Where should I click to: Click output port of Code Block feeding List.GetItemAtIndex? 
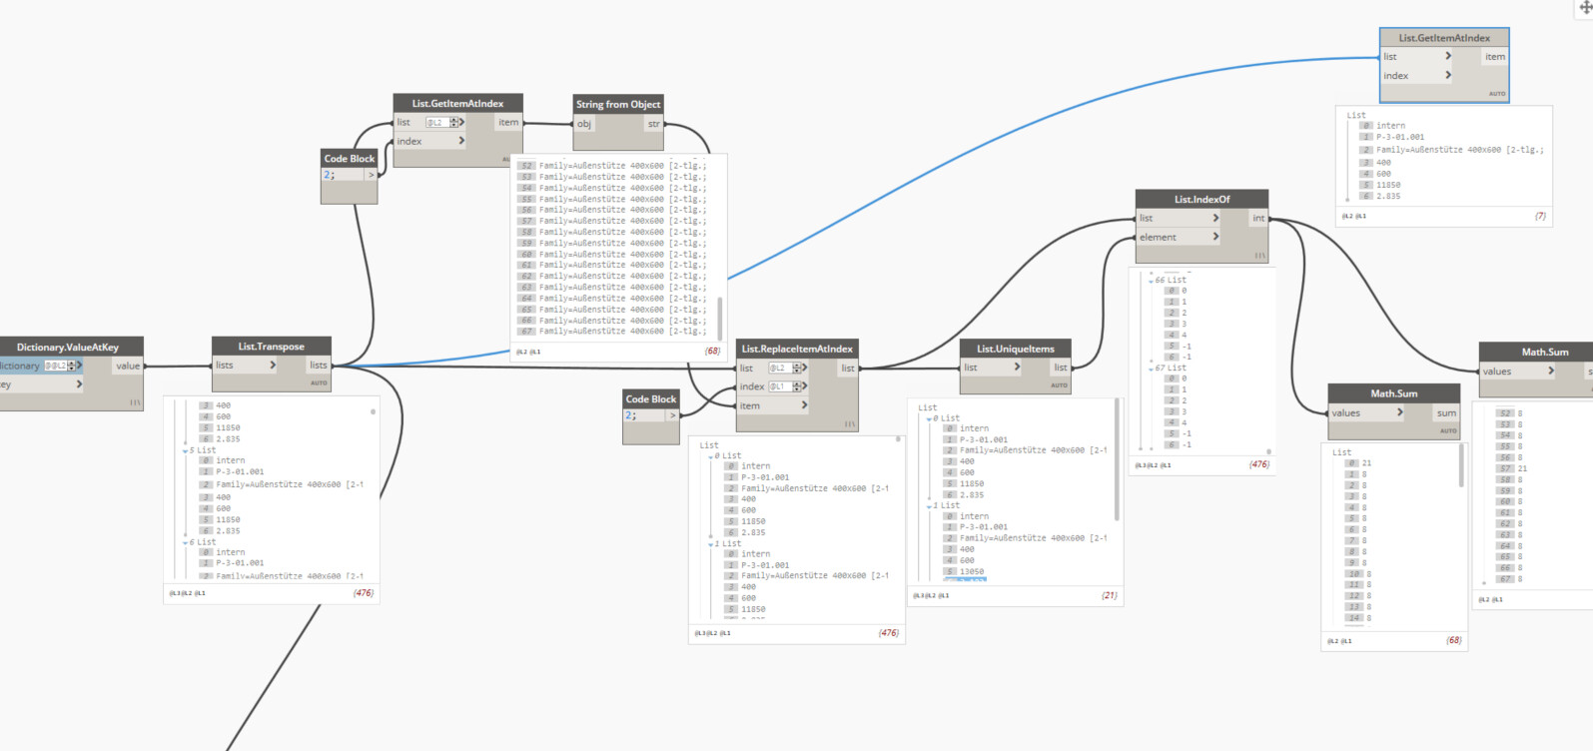(x=372, y=175)
